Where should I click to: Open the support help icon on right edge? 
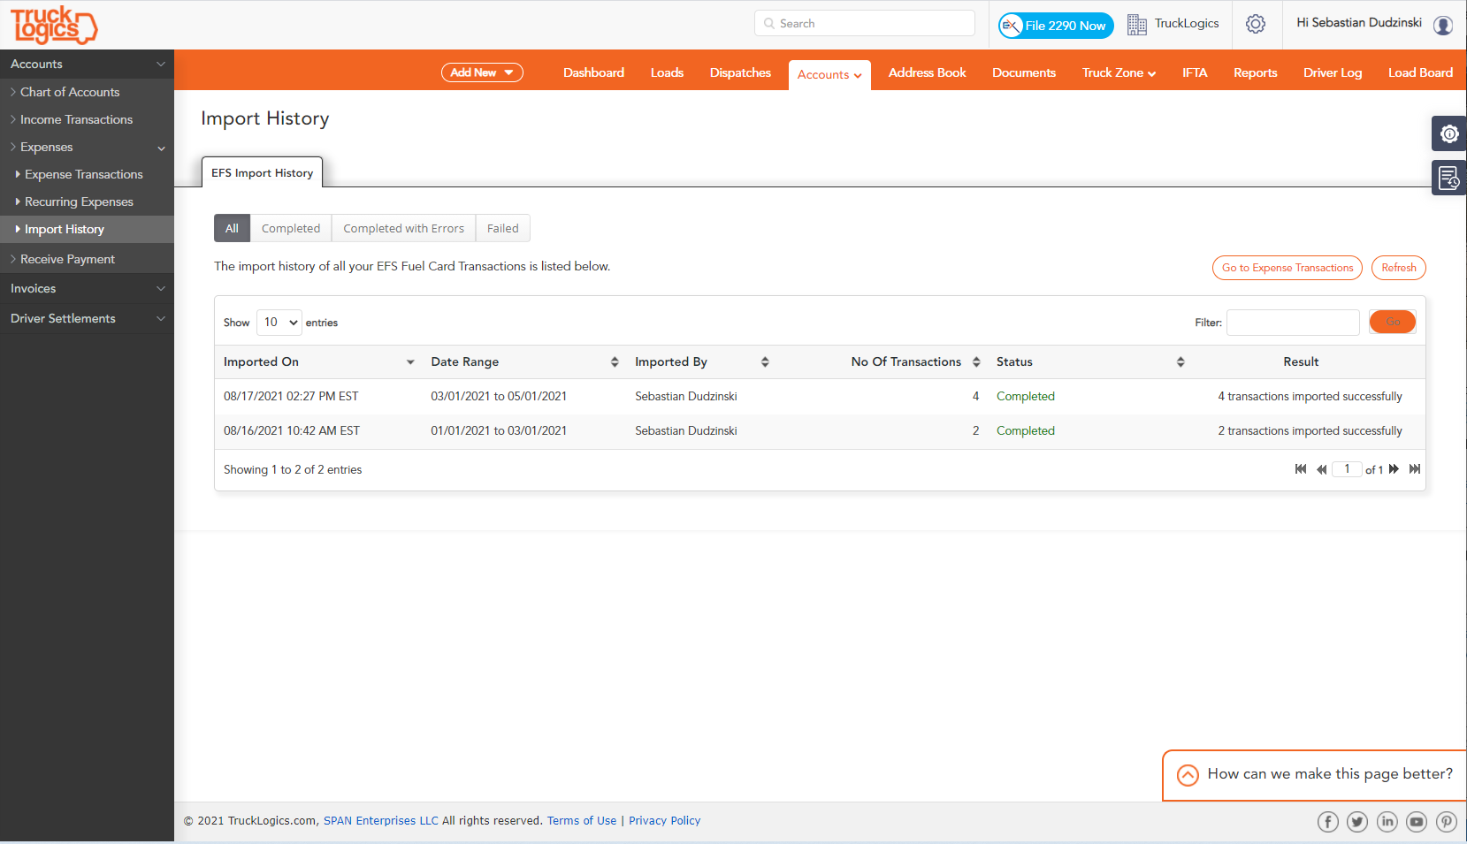(1449, 133)
